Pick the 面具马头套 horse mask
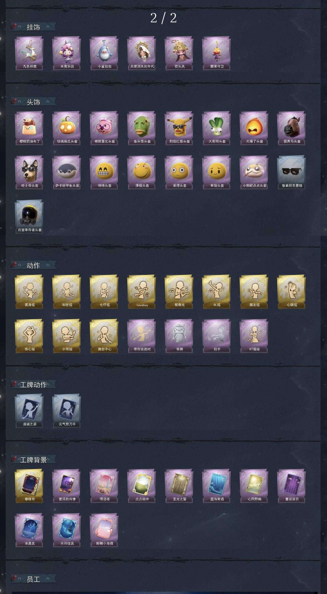Image resolution: width=327 pixels, height=594 pixels. pos(291,128)
